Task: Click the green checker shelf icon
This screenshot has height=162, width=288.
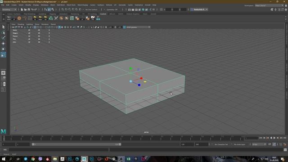Action: pyautogui.click(x=72, y=18)
